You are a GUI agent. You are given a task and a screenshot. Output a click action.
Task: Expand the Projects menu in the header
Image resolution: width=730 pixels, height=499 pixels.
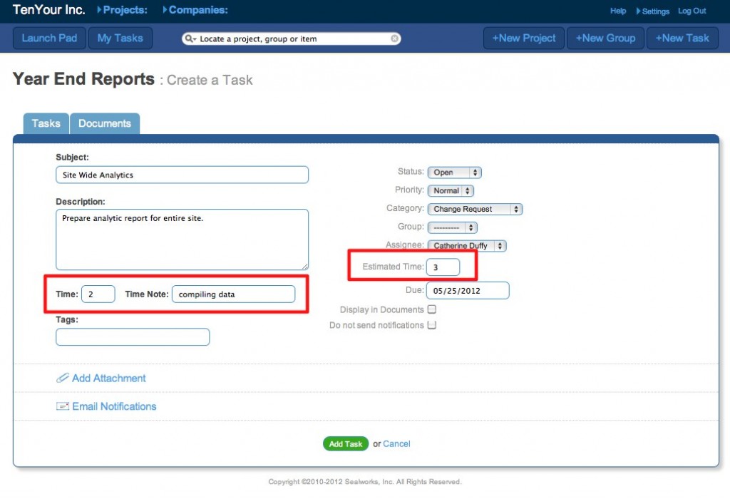[x=124, y=10]
